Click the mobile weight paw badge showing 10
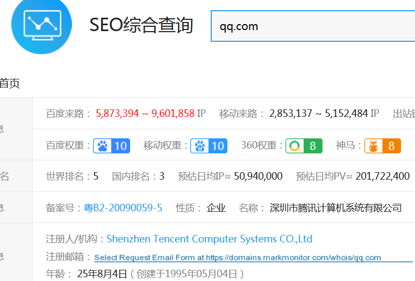This screenshot has height=281, width=415. point(209,146)
